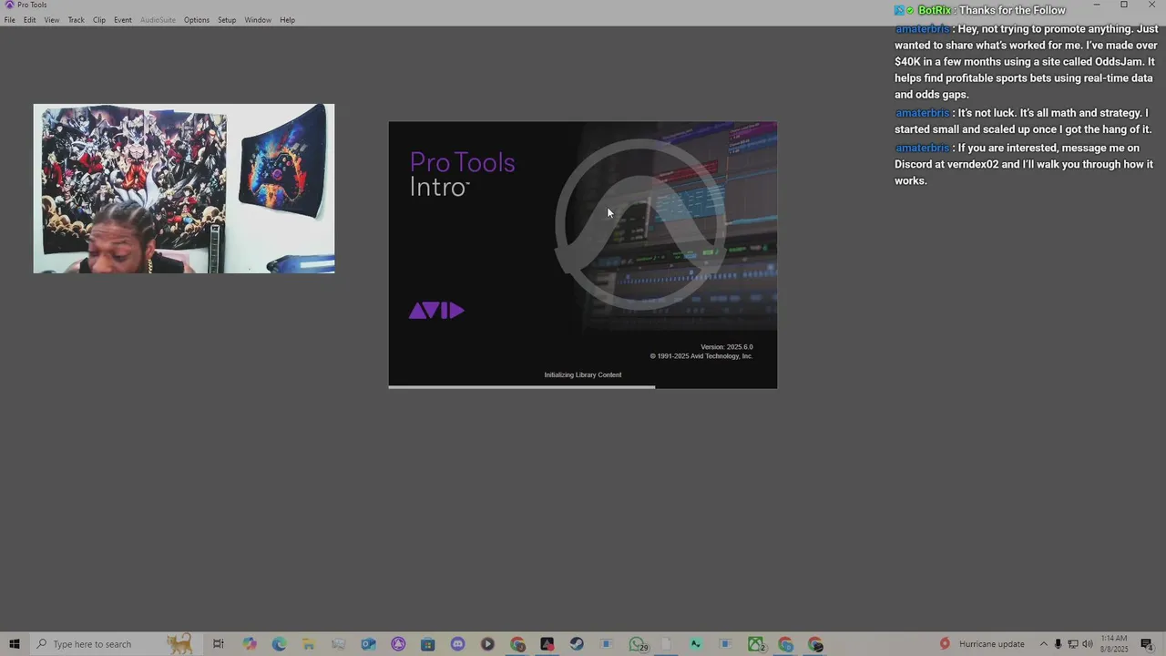Screen dimensions: 1166x656
Task: Open WhatsApp with 29 notifications
Action: (x=638, y=644)
